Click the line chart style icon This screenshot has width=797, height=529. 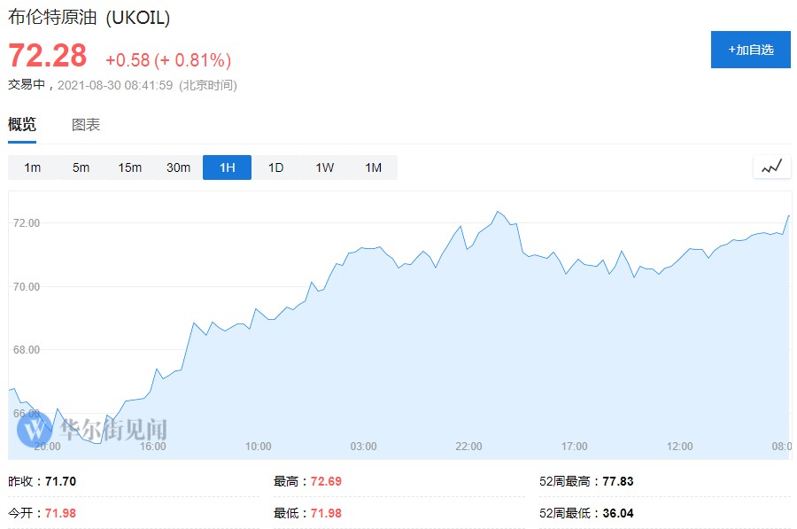tap(771, 166)
